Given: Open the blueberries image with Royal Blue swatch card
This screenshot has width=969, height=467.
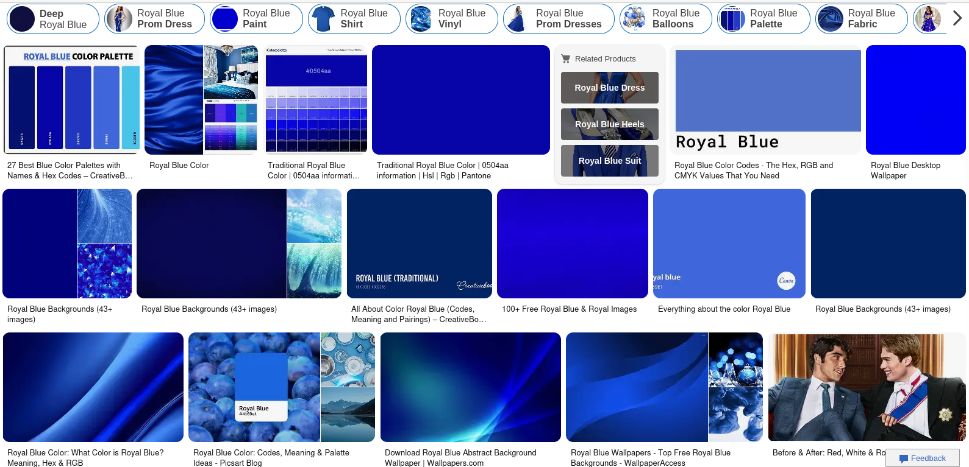Looking at the screenshot, I should 282,387.
